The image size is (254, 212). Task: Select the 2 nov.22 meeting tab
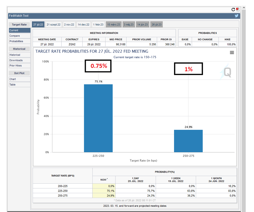tap(69, 25)
